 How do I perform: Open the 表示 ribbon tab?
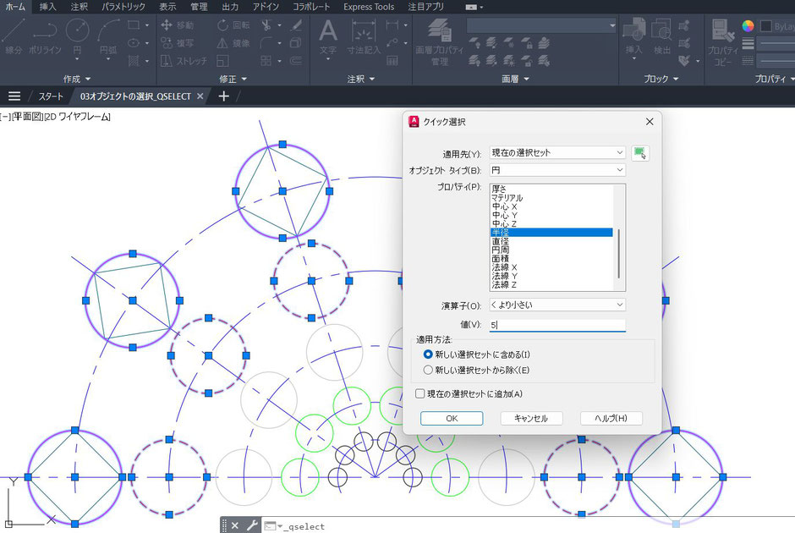(x=167, y=7)
